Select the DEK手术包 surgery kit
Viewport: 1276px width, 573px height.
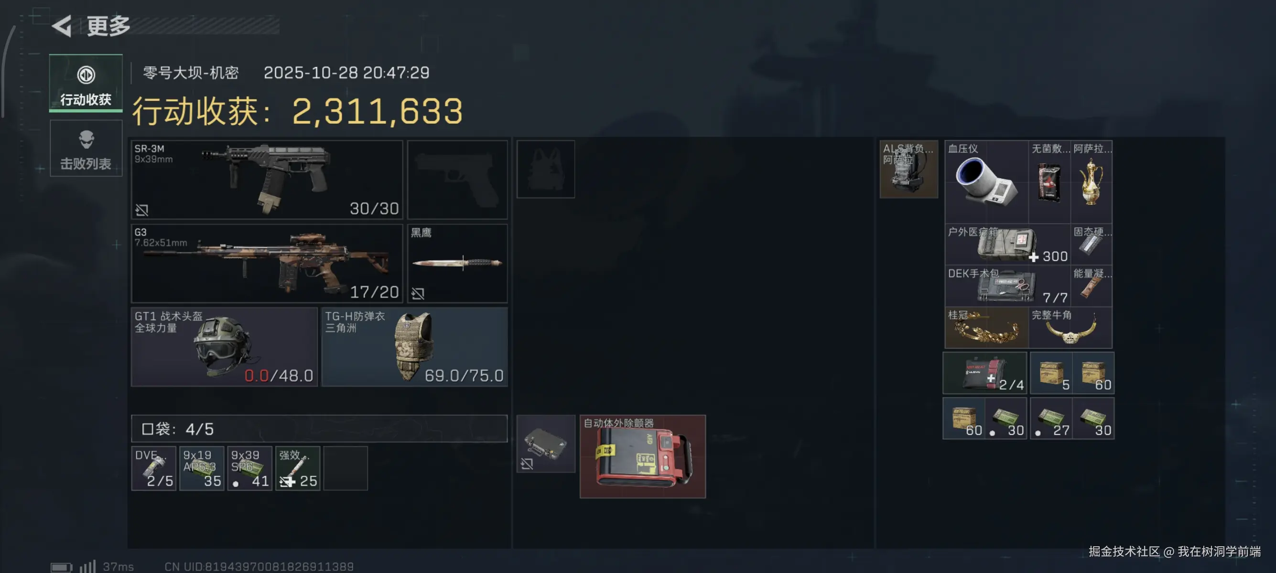point(1007,286)
